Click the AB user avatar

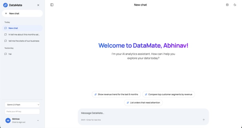[x=8, y=121]
